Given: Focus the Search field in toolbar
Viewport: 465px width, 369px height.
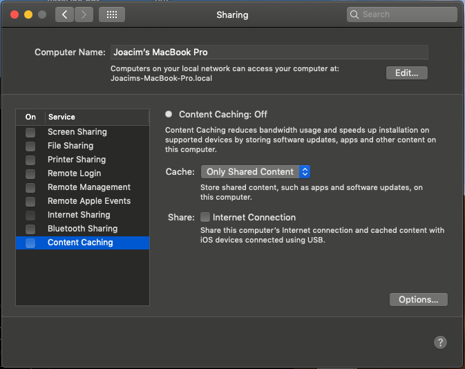Looking at the screenshot, I should point(402,15).
